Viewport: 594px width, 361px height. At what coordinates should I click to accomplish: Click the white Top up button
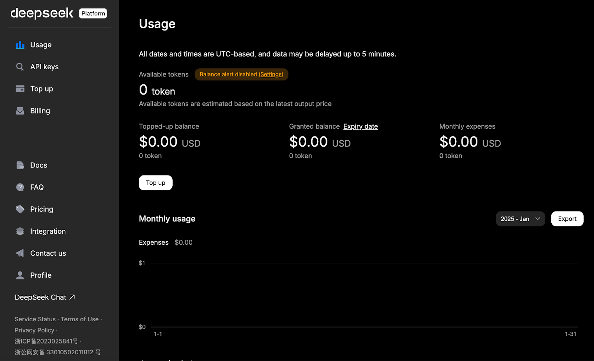[x=156, y=183]
